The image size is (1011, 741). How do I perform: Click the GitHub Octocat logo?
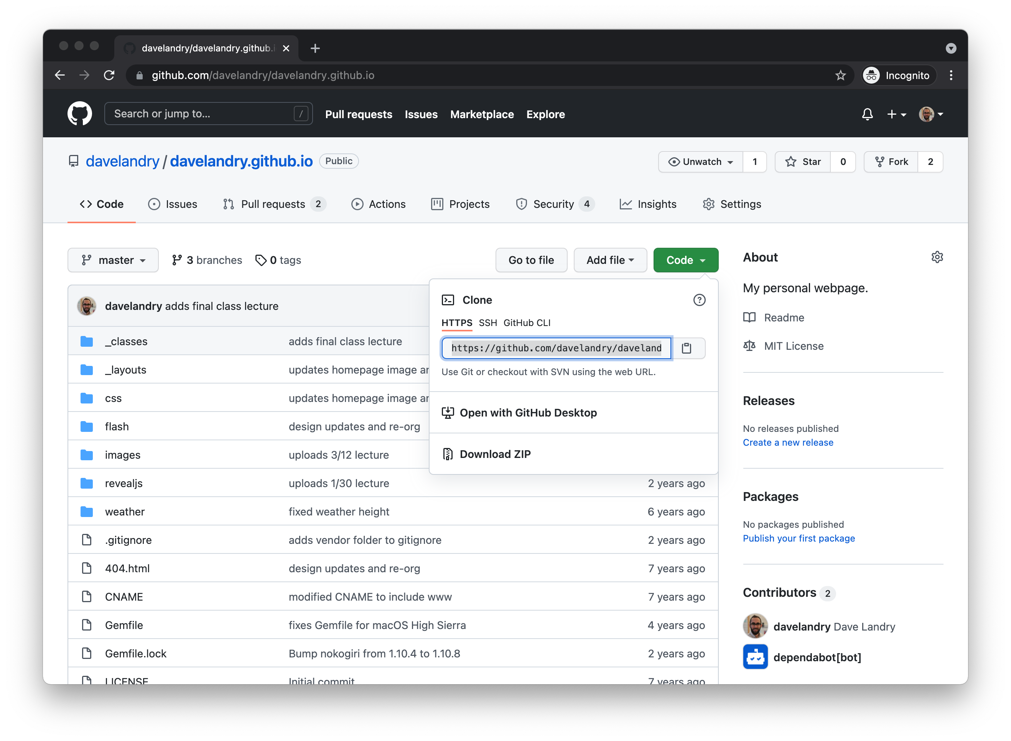pyautogui.click(x=79, y=114)
